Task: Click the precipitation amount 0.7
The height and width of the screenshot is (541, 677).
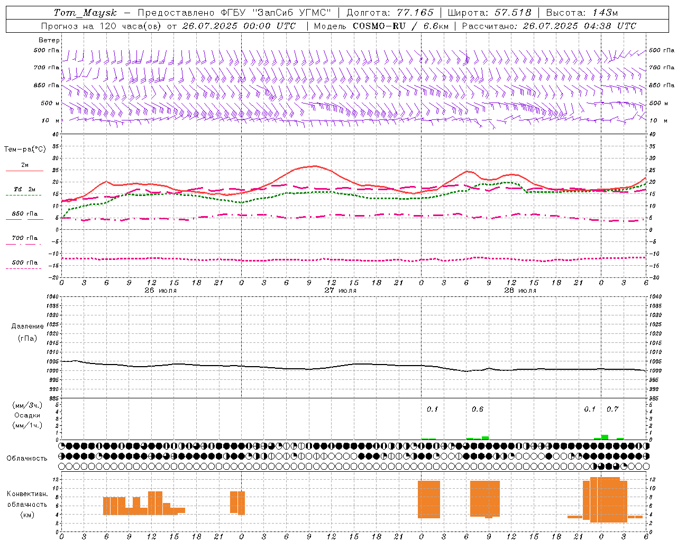Action: 612,409
